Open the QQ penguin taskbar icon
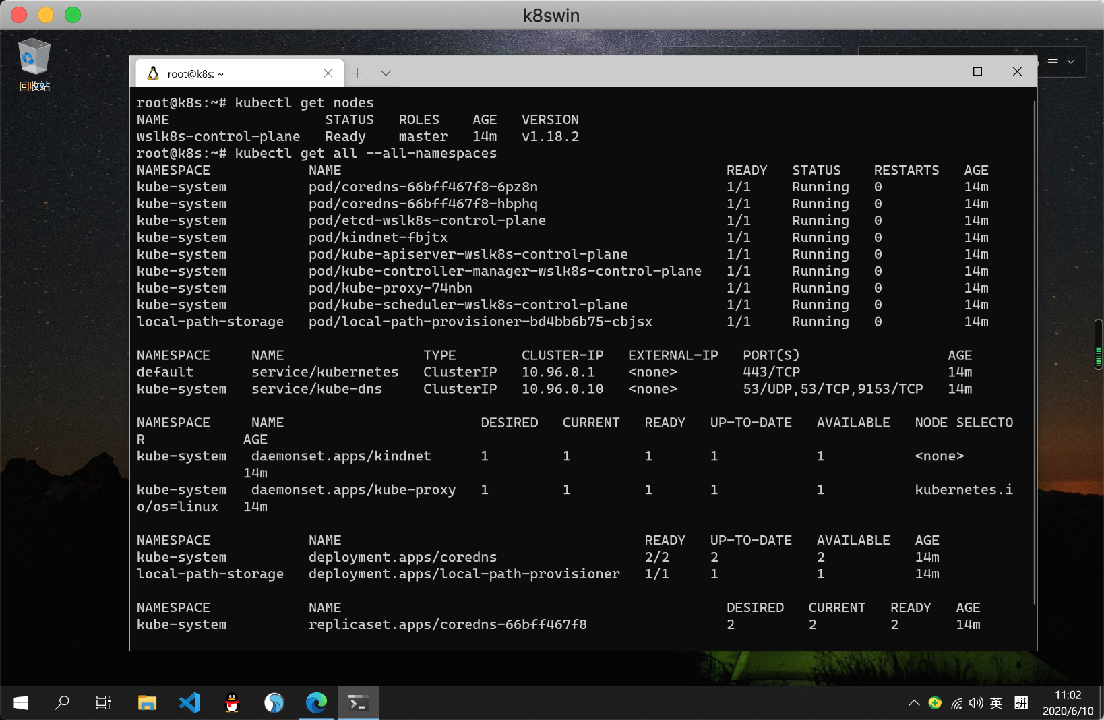This screenshot has width=1104, height=720. tap(232, 703)
